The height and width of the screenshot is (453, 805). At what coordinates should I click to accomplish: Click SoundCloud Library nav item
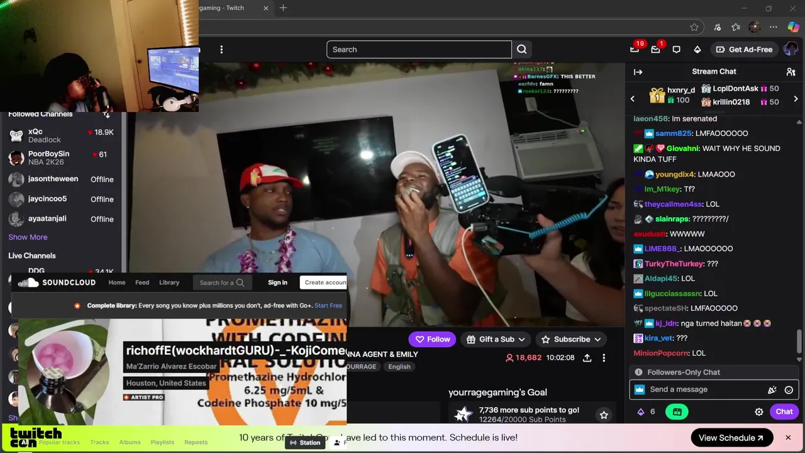coord(169,282)
